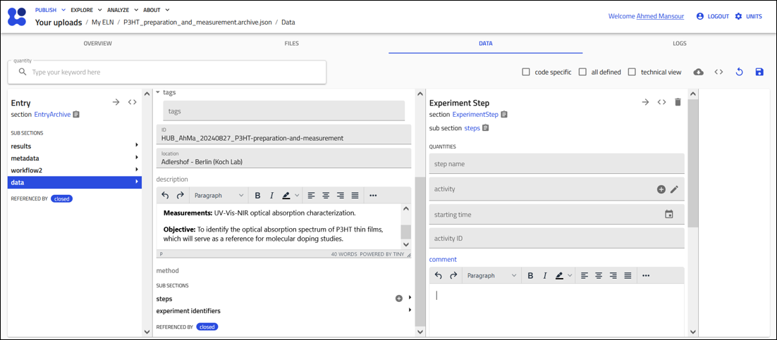Click the Logout button
Screen dimensions: 777x340
[712, 16]
